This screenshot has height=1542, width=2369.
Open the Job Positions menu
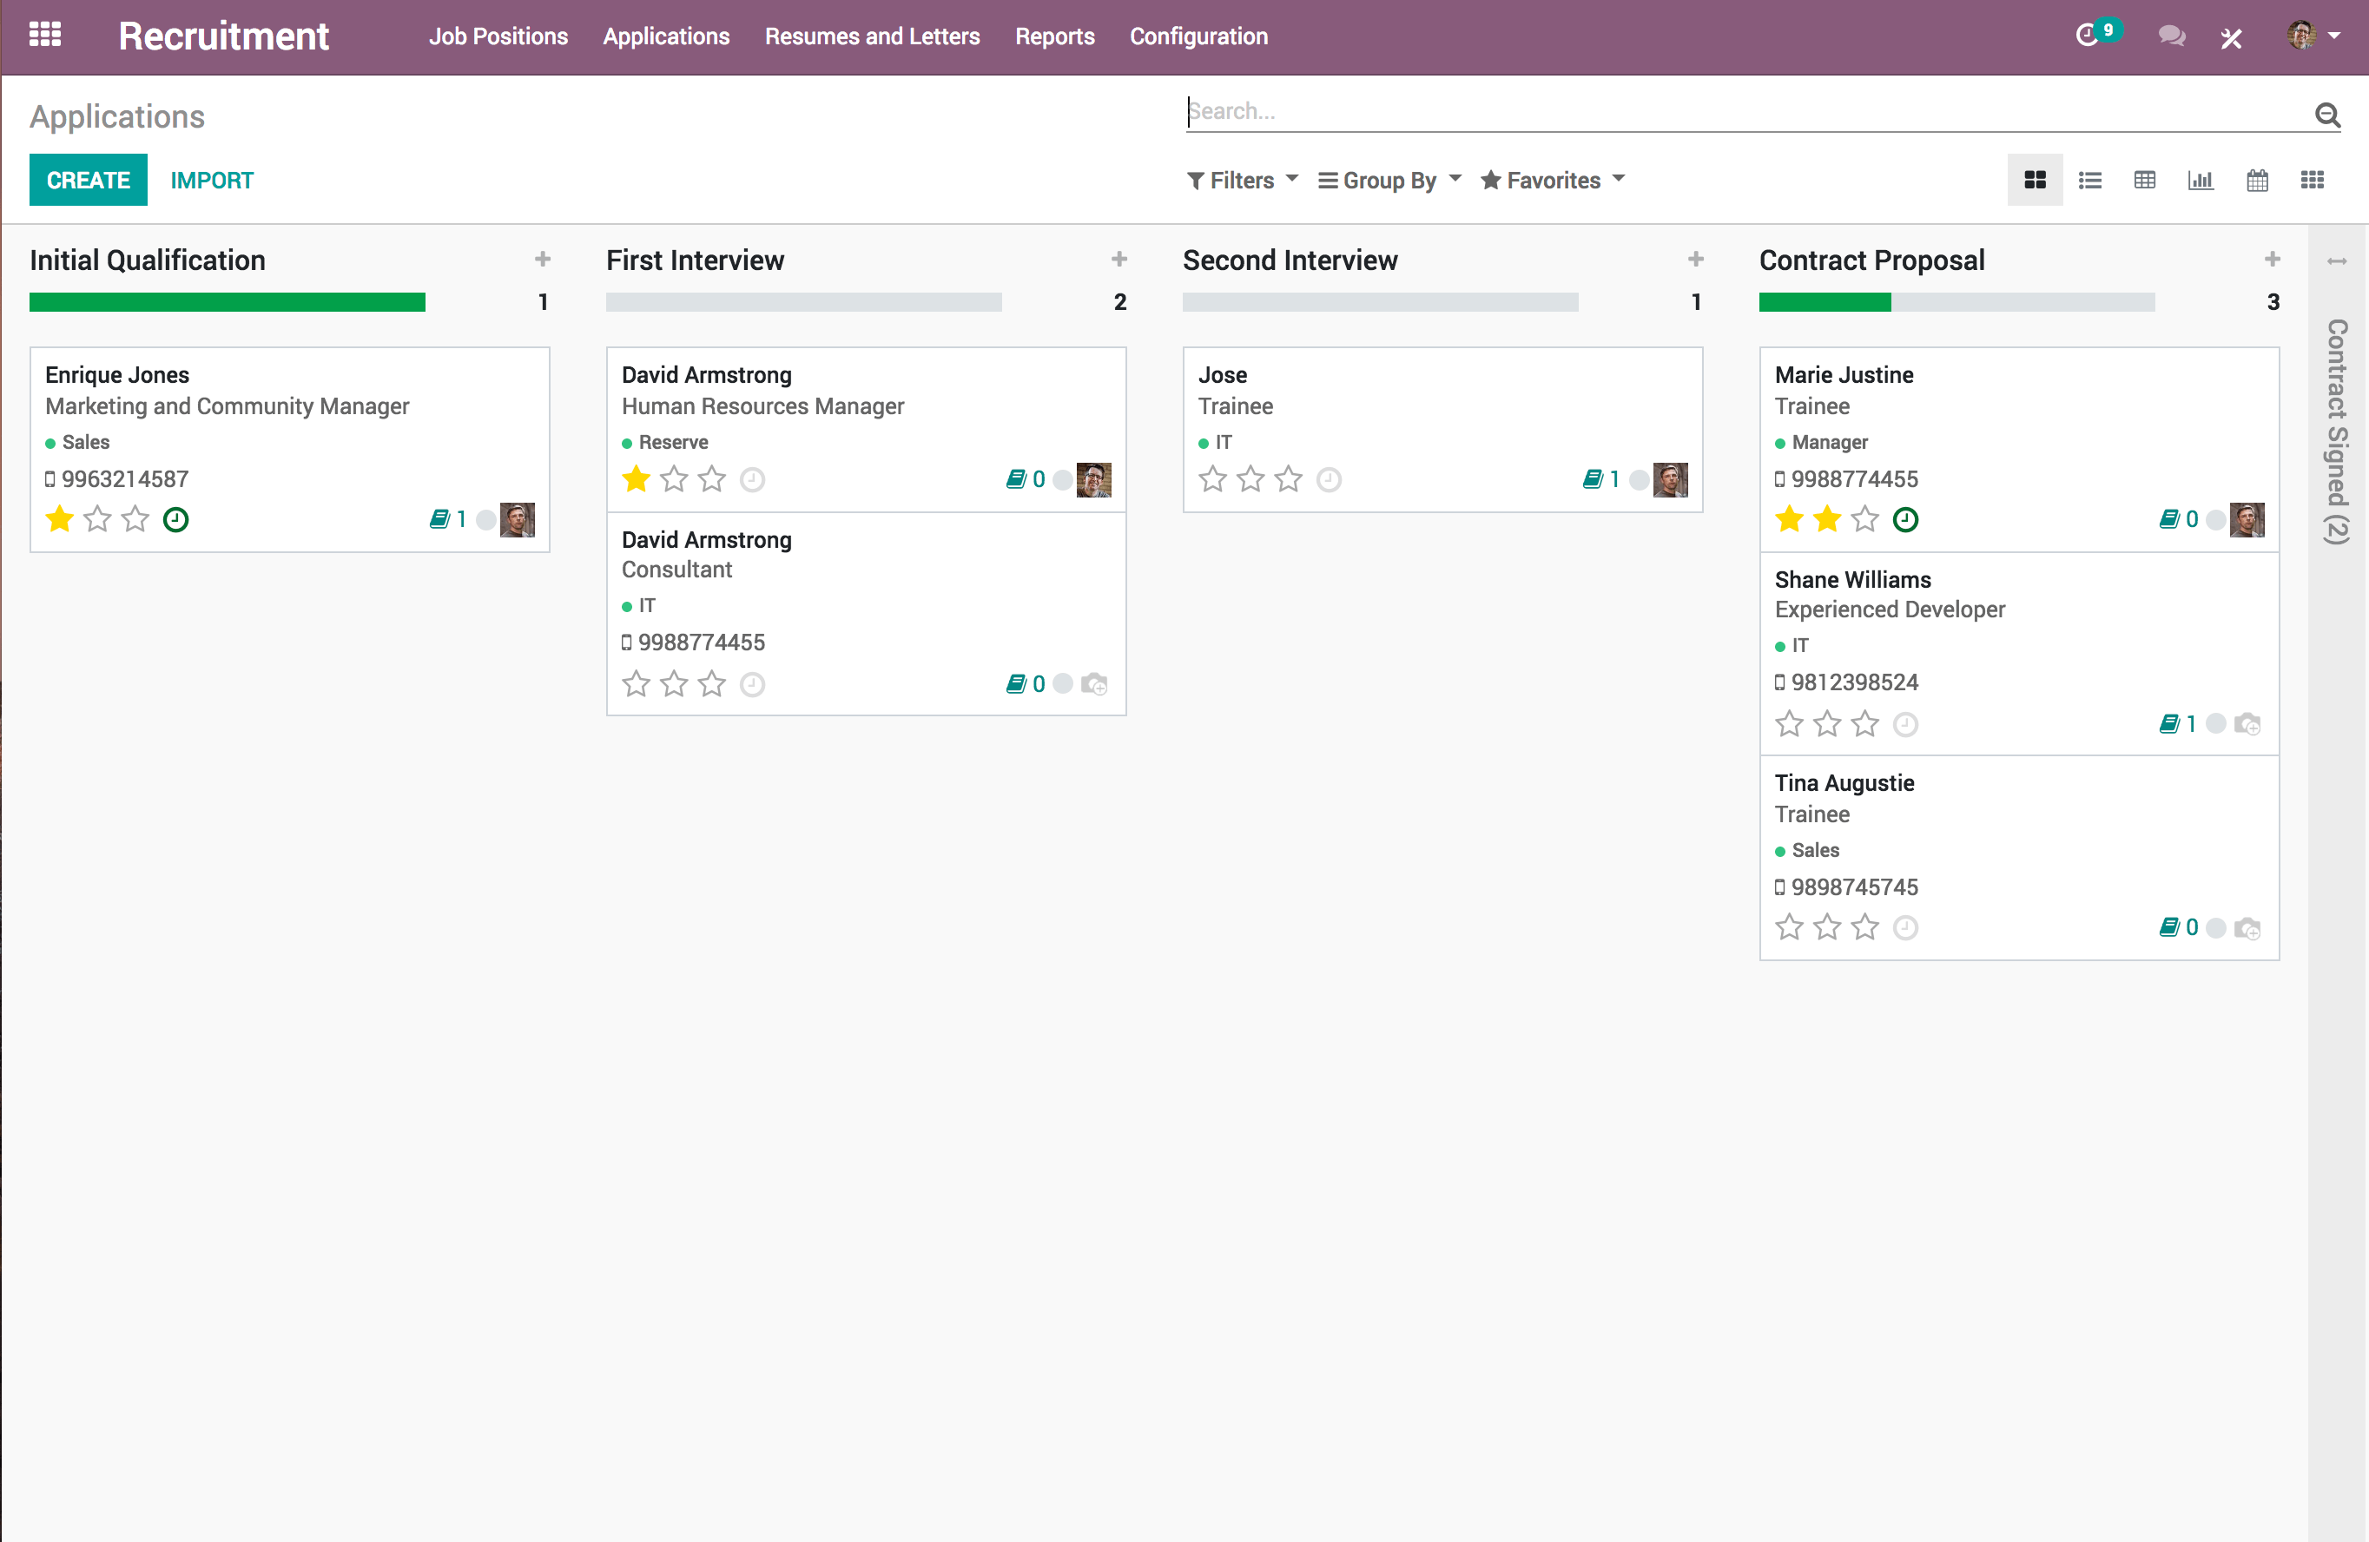pos(498,36)
